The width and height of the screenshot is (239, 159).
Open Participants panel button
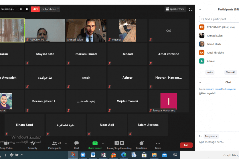click(x=55, y=145)
